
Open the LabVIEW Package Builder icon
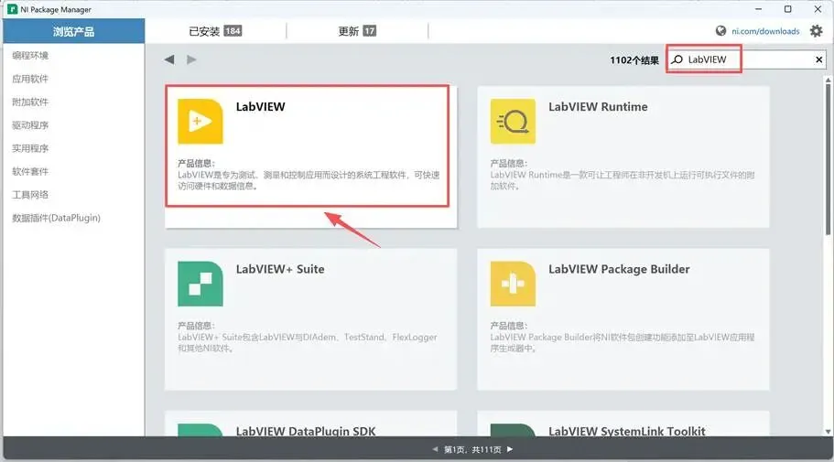tap(513, 284)
